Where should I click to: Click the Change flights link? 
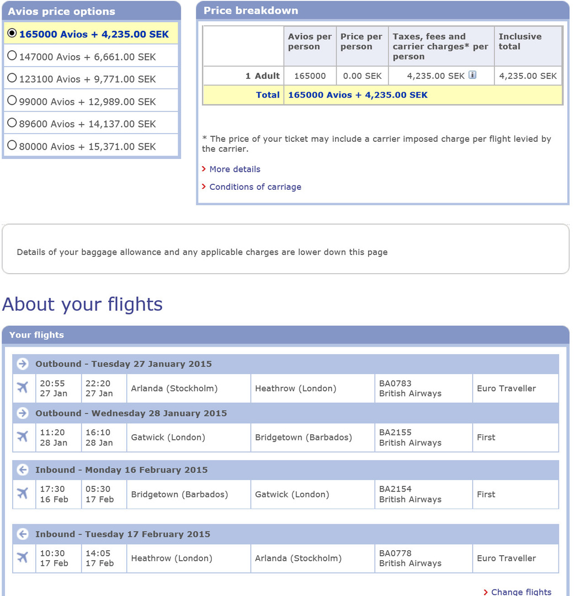click(521, 592)
